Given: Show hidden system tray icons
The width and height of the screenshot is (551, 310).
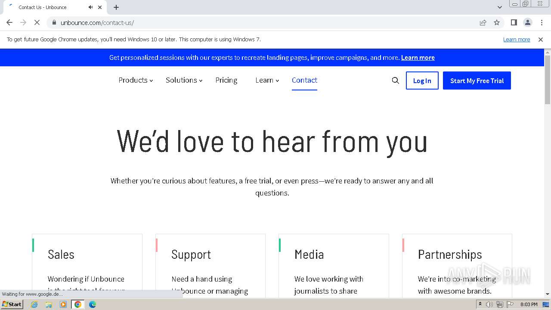Looking at the screenshot, I should point(480,304).
